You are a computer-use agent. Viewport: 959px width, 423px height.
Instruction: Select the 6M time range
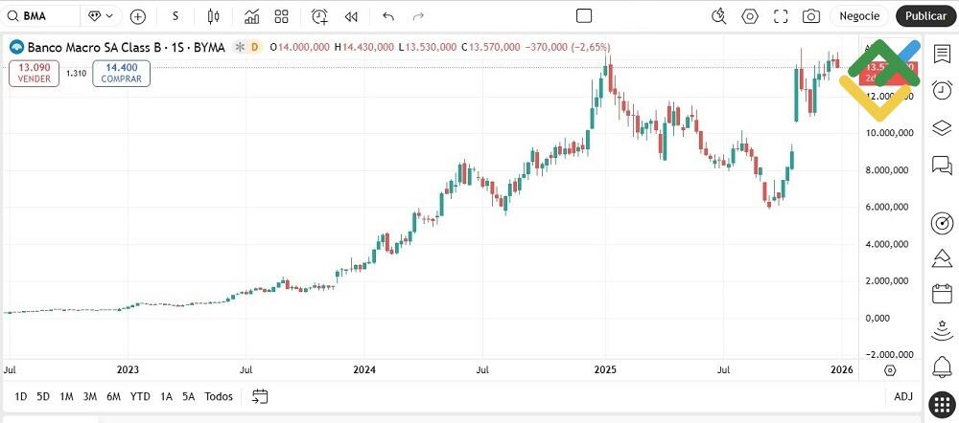point(113,397)
